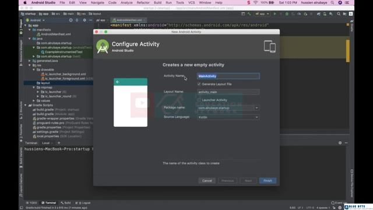
Task: Add a new terminal session with plus
Action: 59,143
